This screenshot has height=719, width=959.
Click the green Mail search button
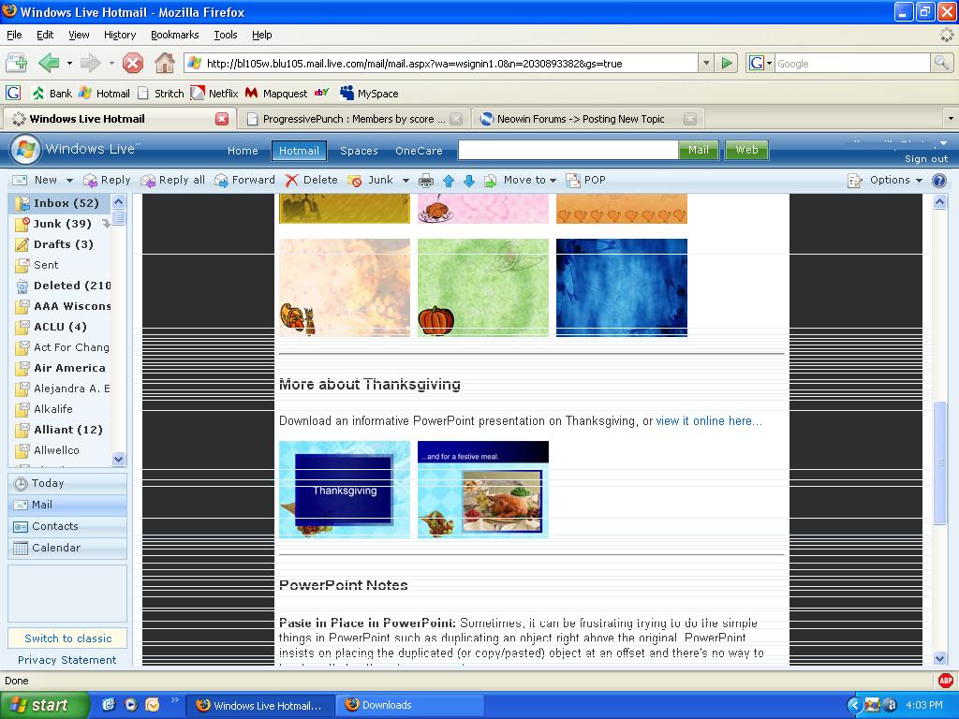coord(698,150)
